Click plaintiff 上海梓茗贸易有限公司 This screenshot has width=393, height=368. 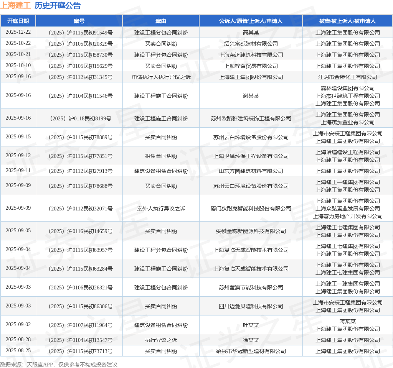coord(251,66)
